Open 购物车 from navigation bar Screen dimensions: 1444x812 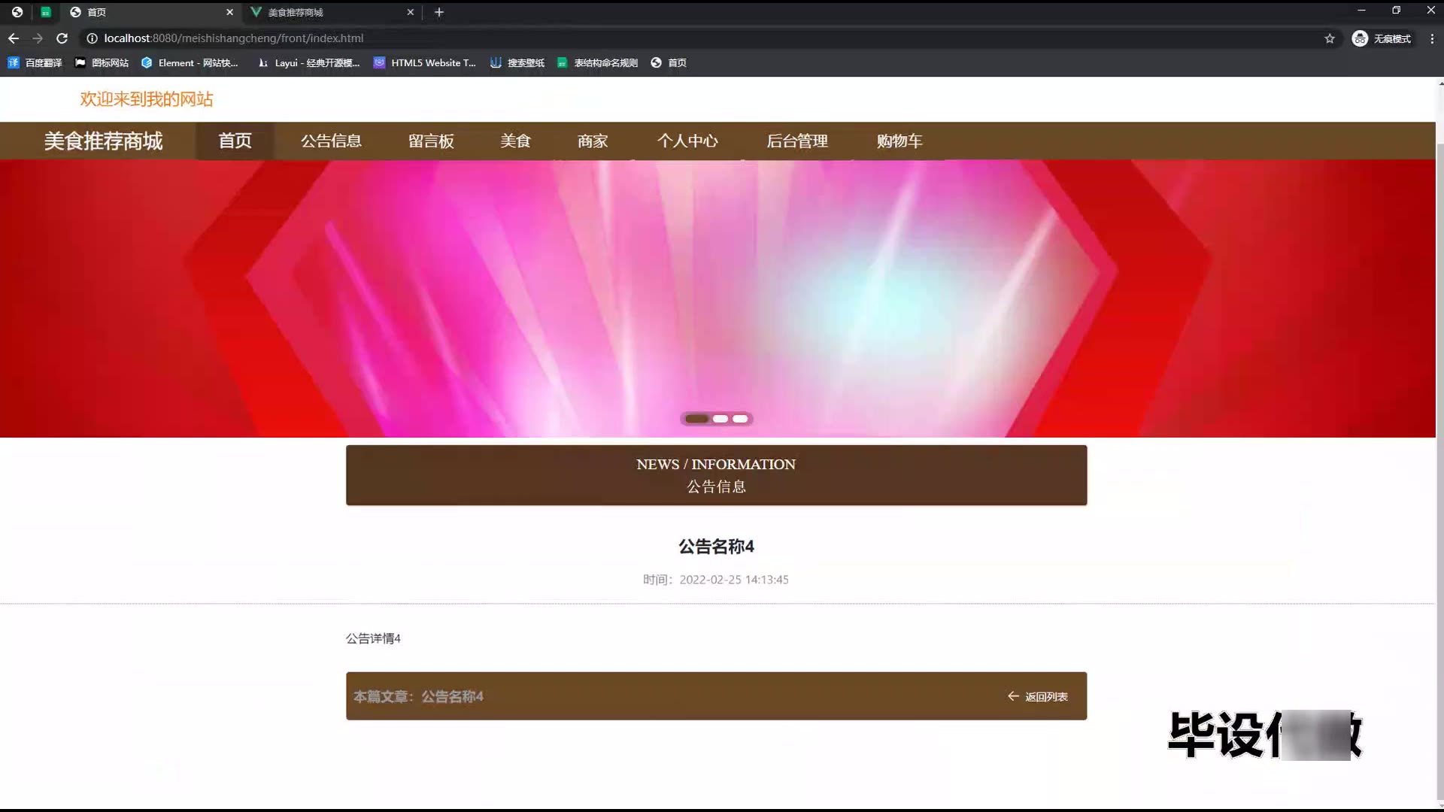[x=899, y=141]
